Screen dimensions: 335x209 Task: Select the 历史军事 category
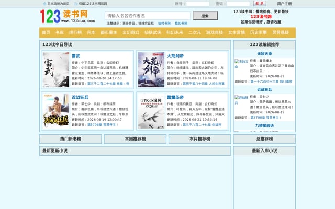coord(259,32)
